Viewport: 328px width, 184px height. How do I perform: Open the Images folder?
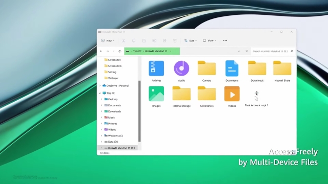(x=156, y=97)
